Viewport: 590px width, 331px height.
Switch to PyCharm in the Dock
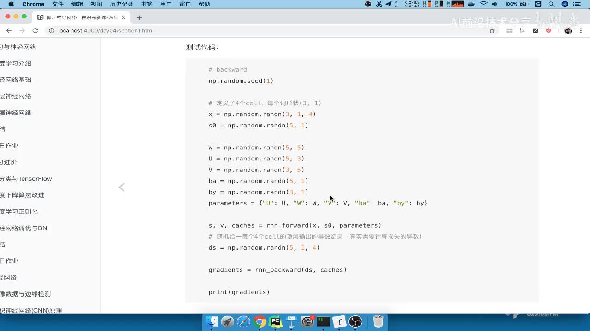[276, 321]
